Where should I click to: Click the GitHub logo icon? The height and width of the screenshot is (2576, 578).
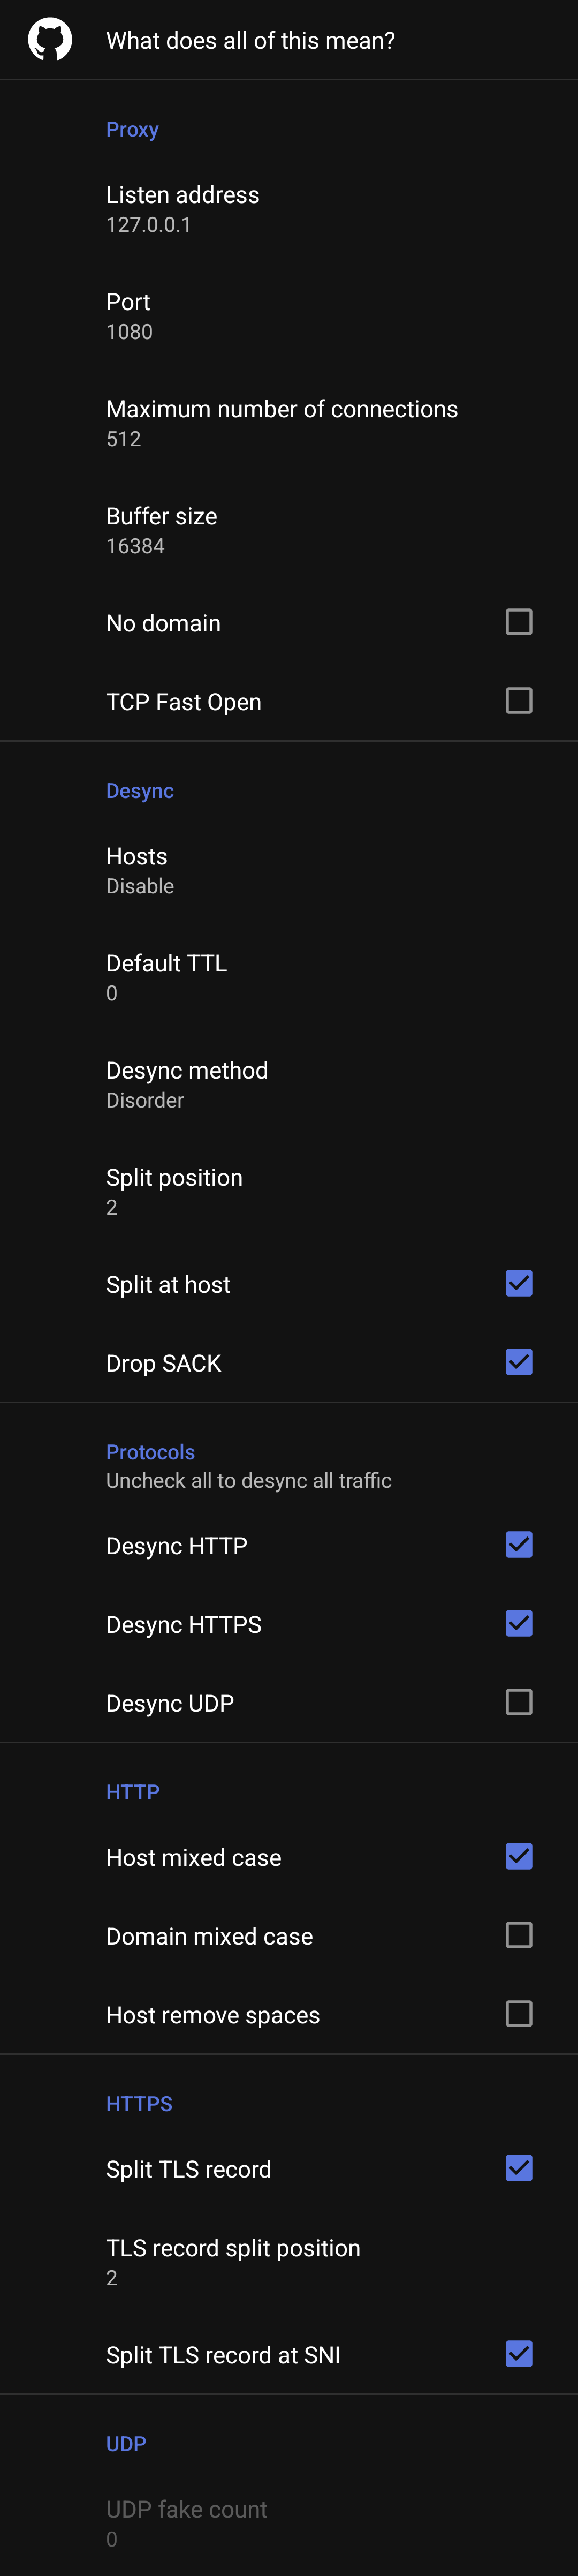[50, 40]
